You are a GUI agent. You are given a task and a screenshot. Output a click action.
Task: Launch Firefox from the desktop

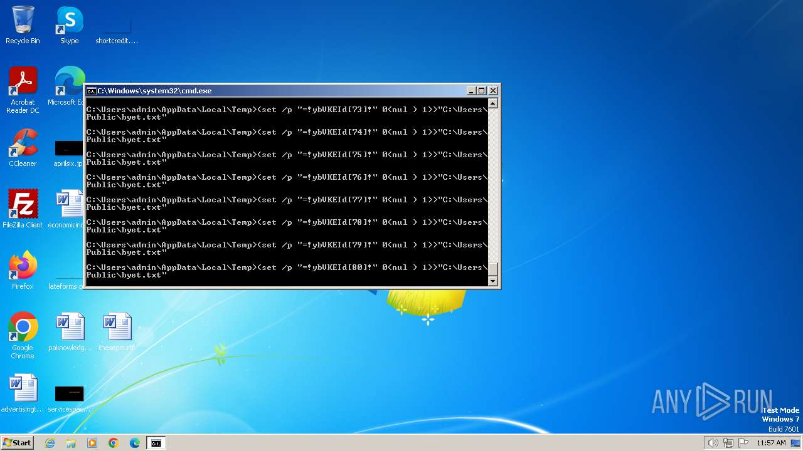[23, 271]
